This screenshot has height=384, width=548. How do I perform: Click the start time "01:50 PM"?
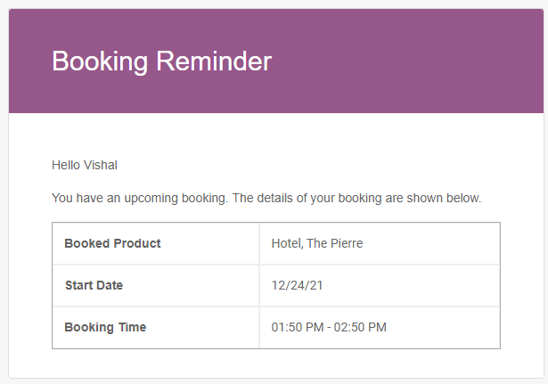[x=298, y=327]
